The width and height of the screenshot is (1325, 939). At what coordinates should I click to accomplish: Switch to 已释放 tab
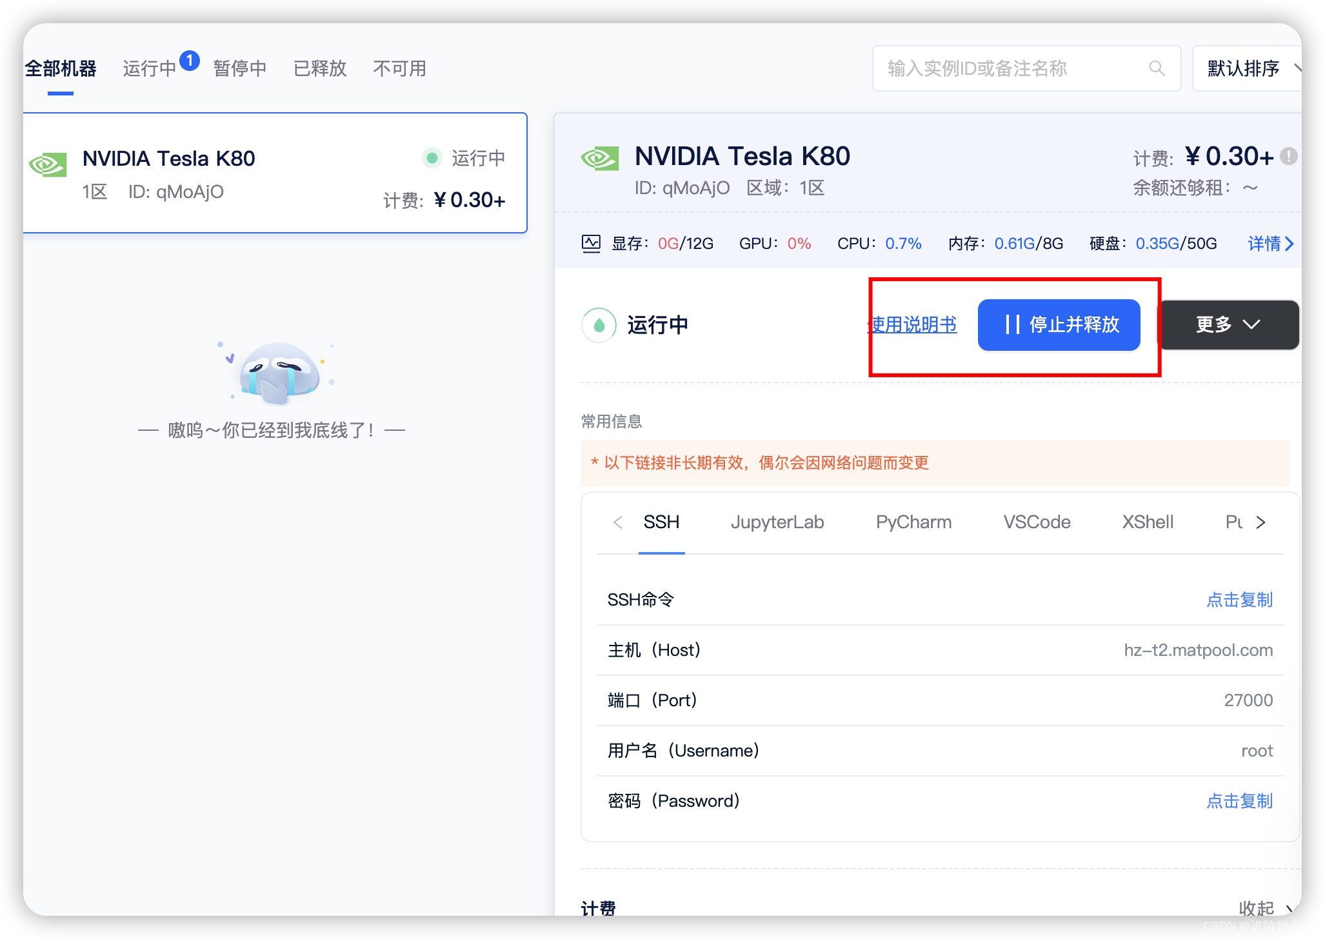pos(320,68)
